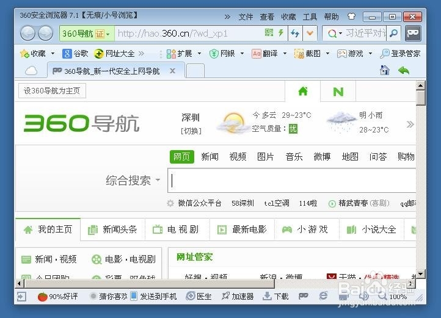Open the 帮助 menu
The image size is (441, 318).
331,17
